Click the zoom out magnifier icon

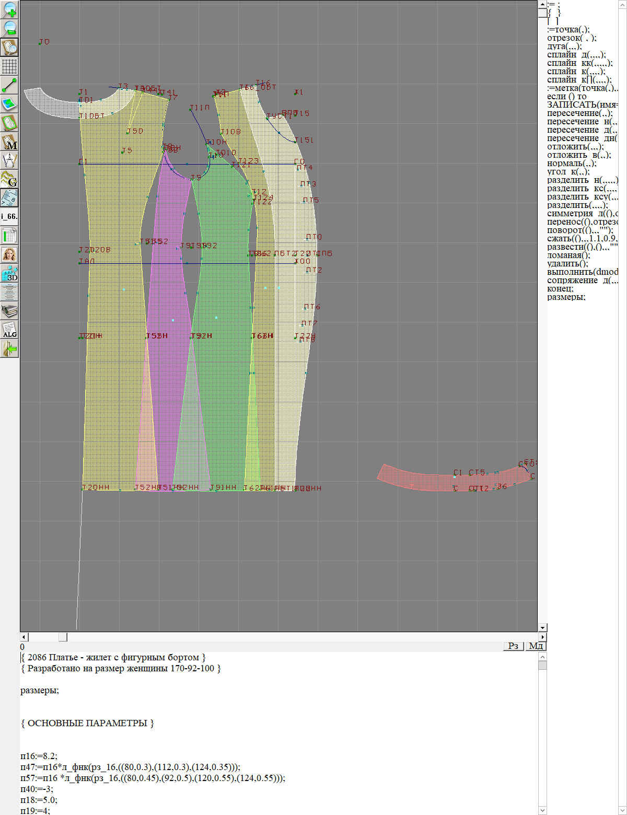pos(9,28)
